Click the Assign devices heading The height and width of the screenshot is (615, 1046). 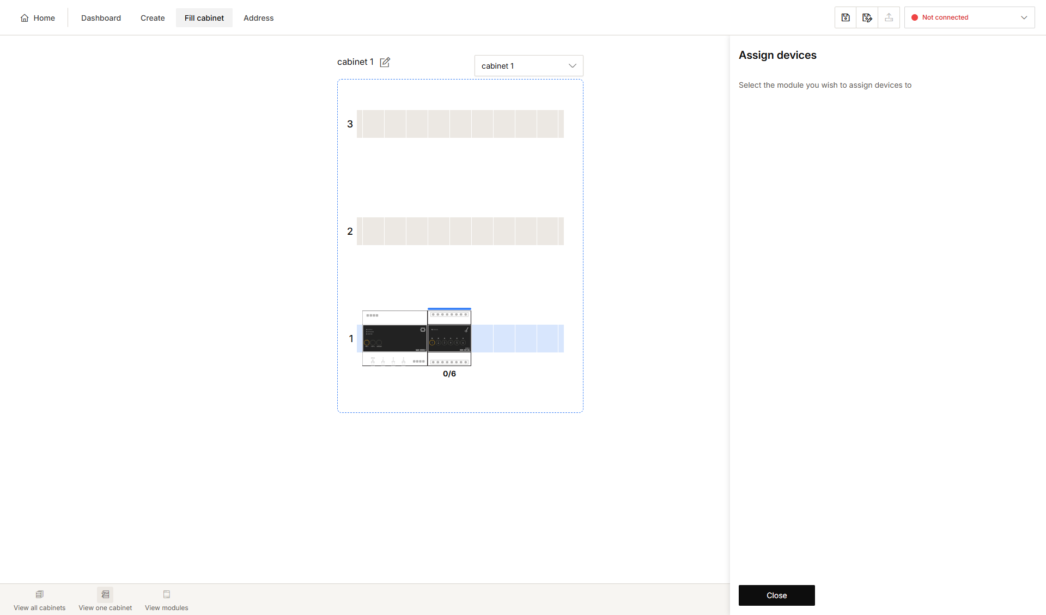[777, 55]
